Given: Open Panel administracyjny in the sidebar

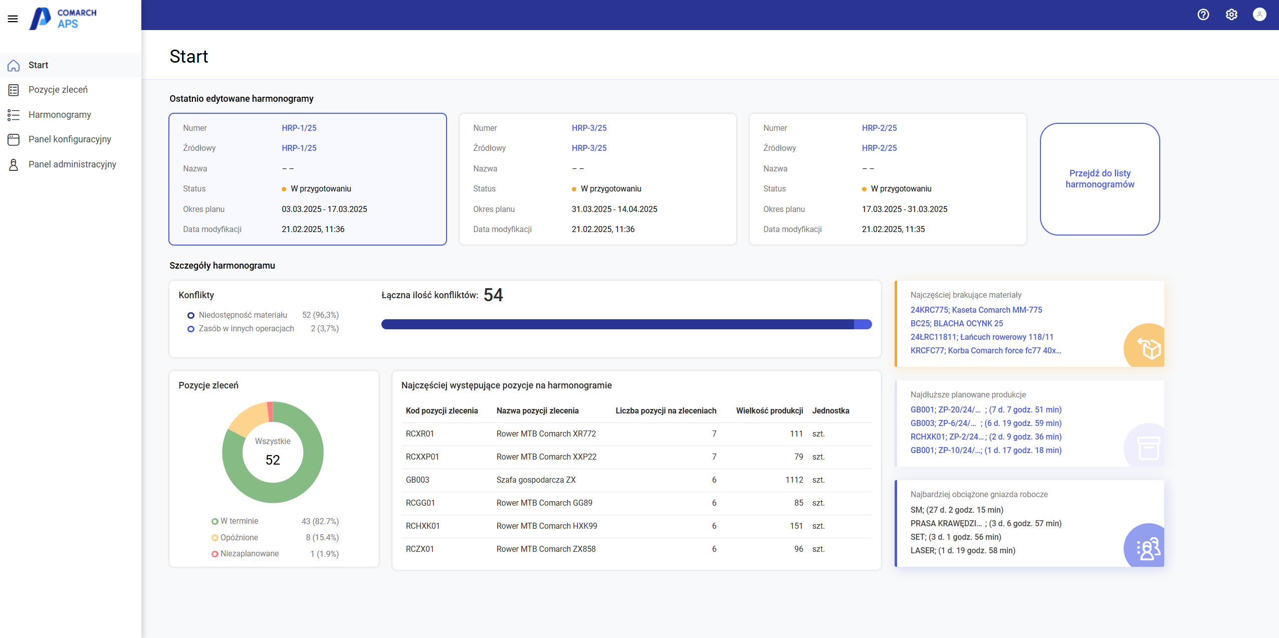Looking at the screenshot, I should coord(71,164).
